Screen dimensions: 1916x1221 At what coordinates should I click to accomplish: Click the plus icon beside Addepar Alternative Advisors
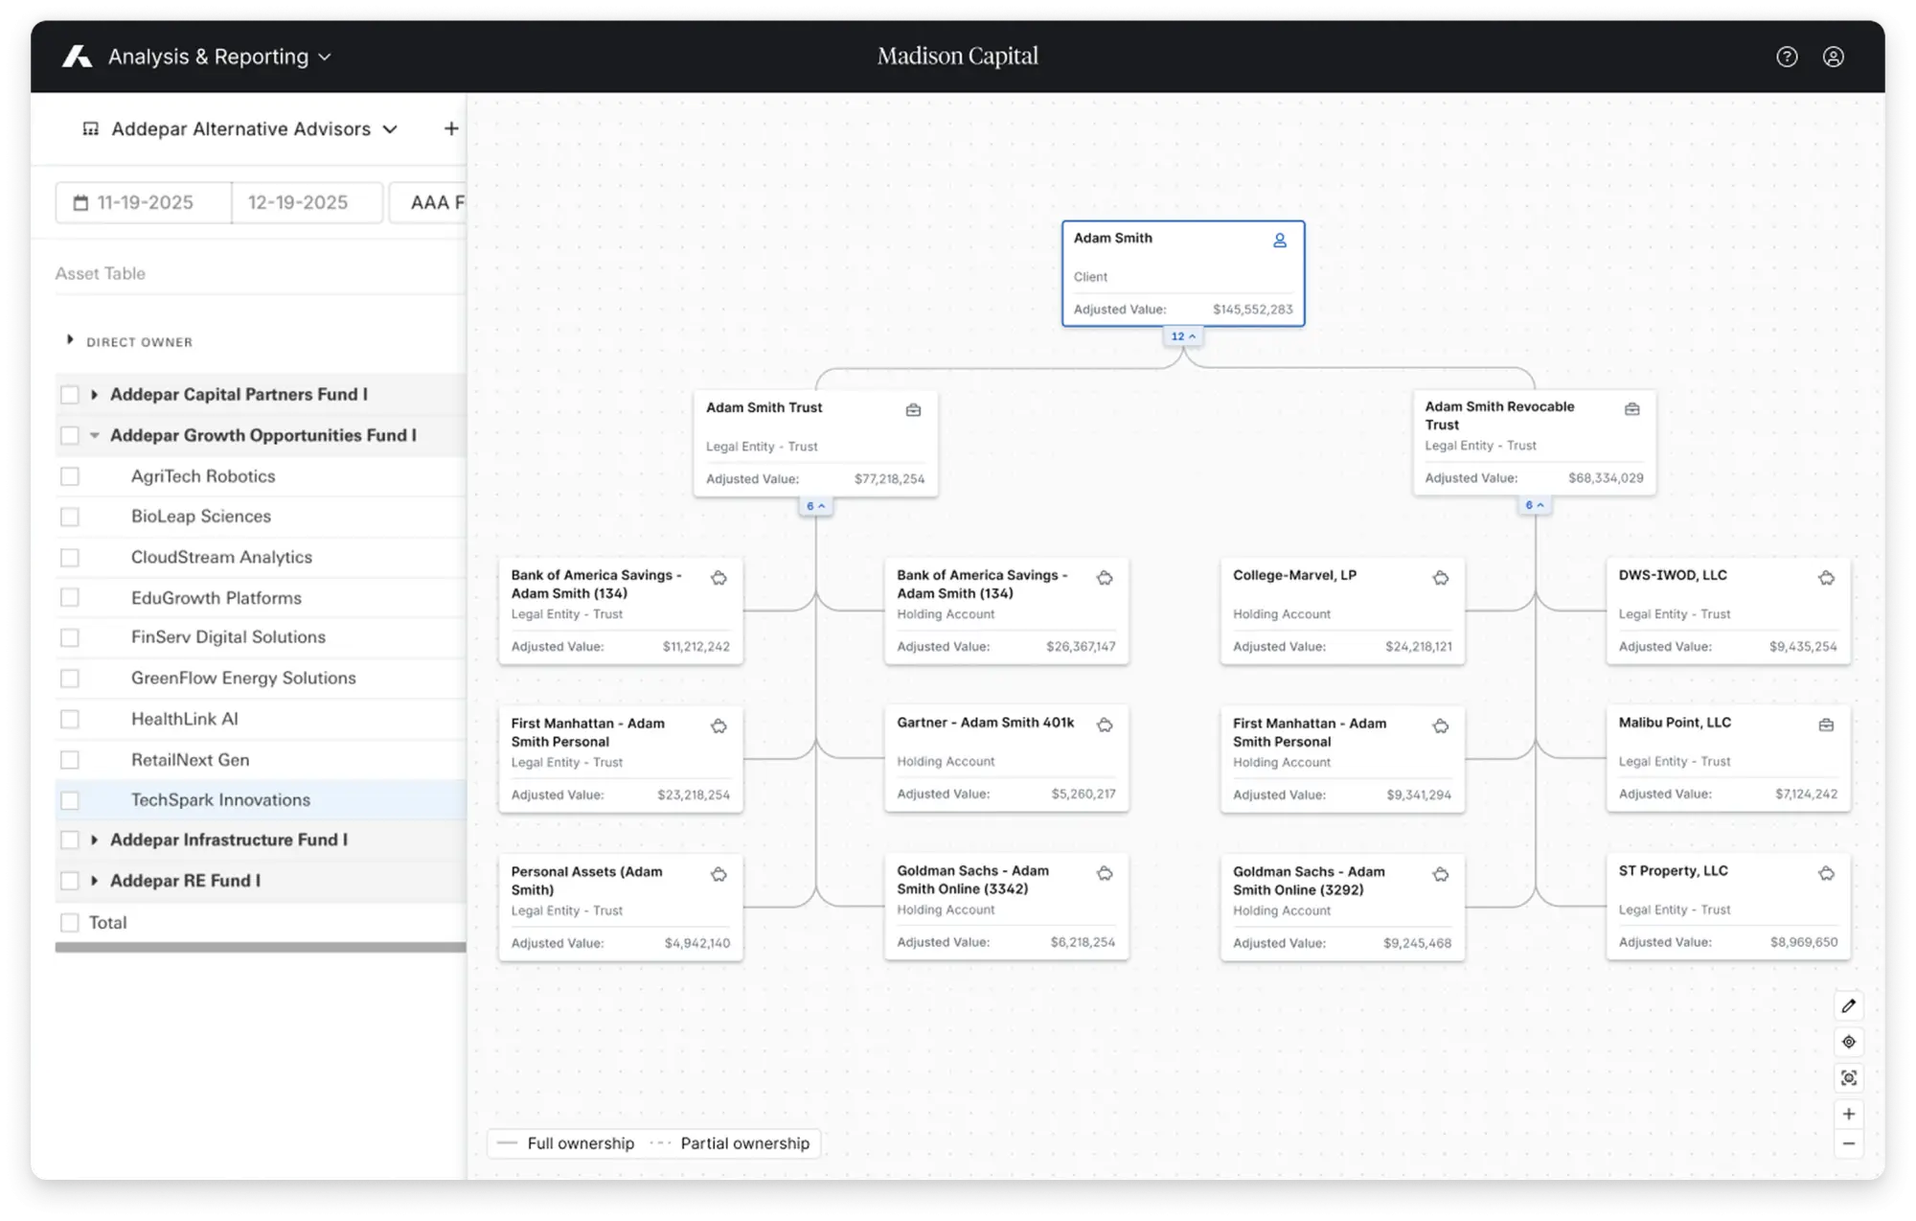(451, 128)
